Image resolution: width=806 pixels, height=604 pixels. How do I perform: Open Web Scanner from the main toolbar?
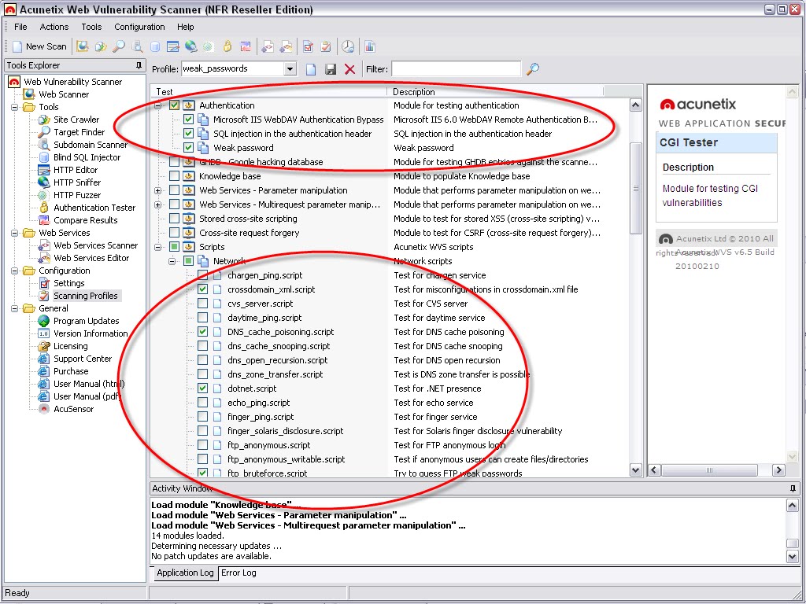82,46
